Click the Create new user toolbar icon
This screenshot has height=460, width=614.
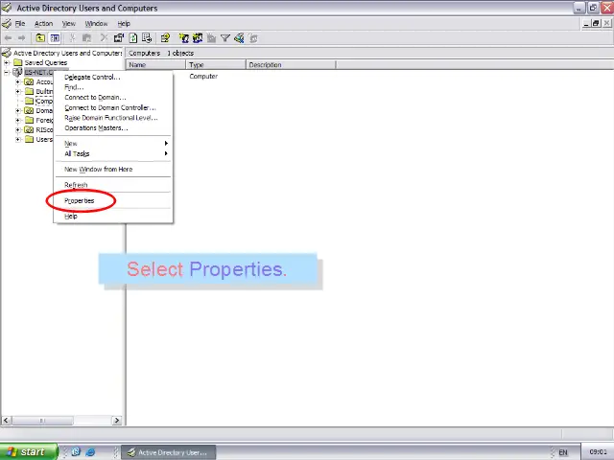(x=183, y=38)
